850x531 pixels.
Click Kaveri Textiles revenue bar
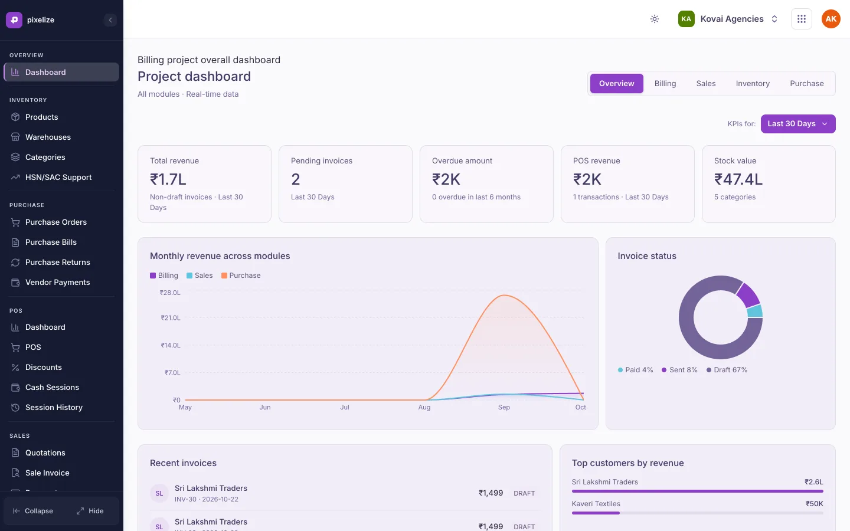pos(697,513)
